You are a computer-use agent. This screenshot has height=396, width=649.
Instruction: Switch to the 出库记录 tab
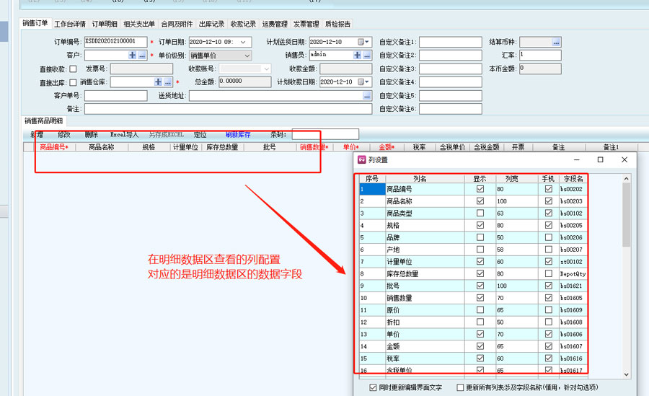point(211,24)
